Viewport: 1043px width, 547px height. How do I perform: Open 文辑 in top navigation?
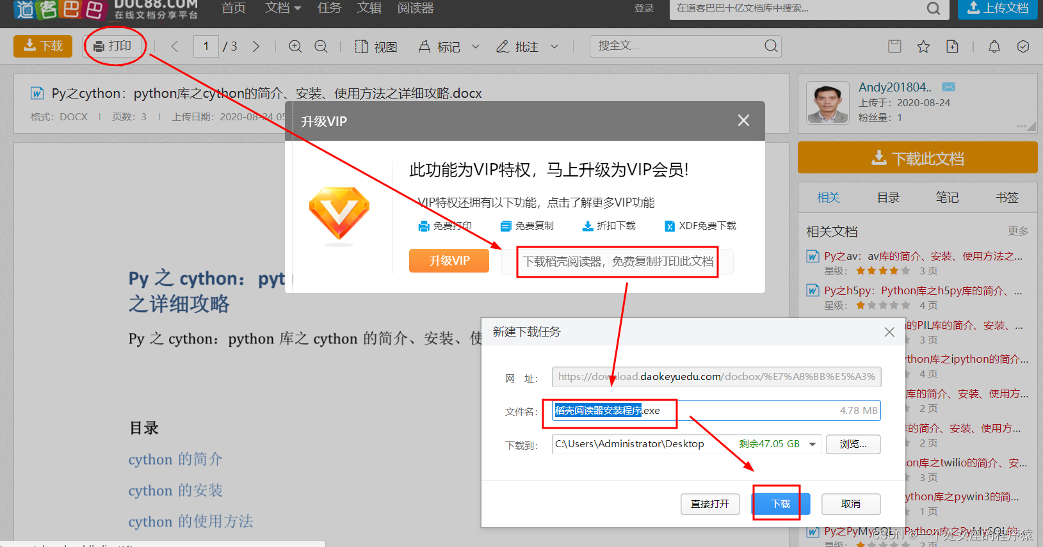(x=369, y=8)
